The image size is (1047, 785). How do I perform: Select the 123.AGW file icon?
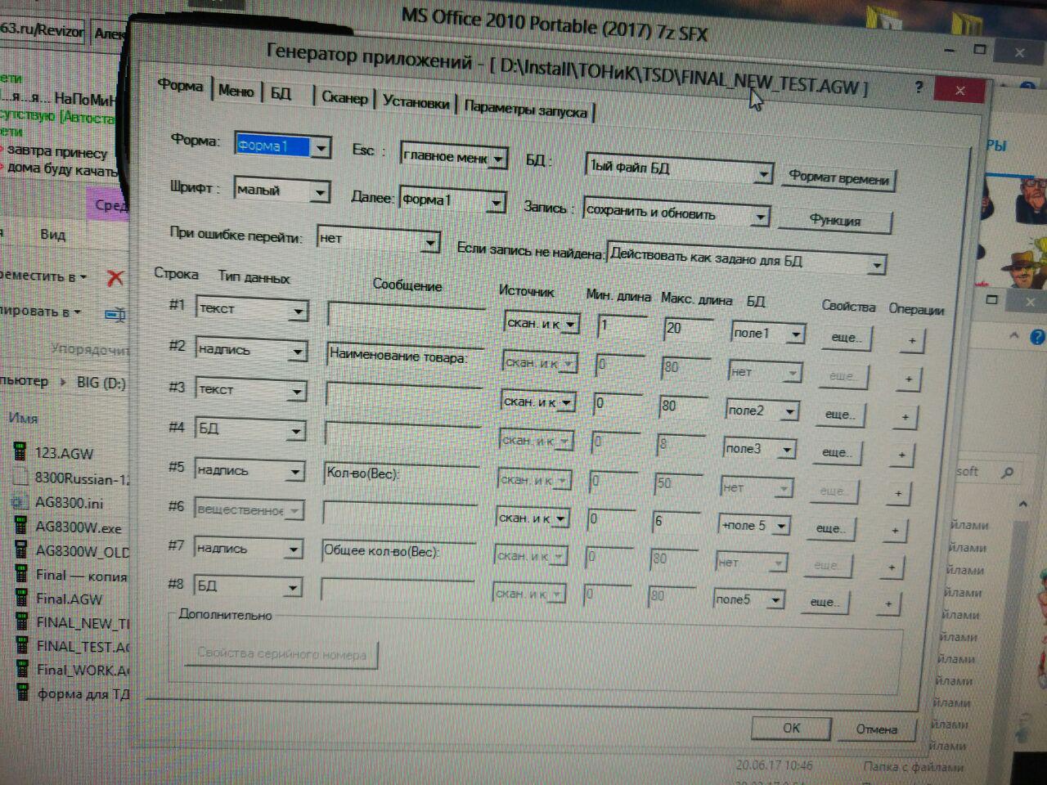(x=20, y=452)
